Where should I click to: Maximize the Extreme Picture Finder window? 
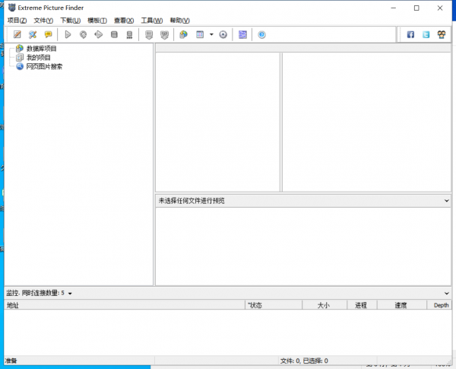tap(416, 8)
